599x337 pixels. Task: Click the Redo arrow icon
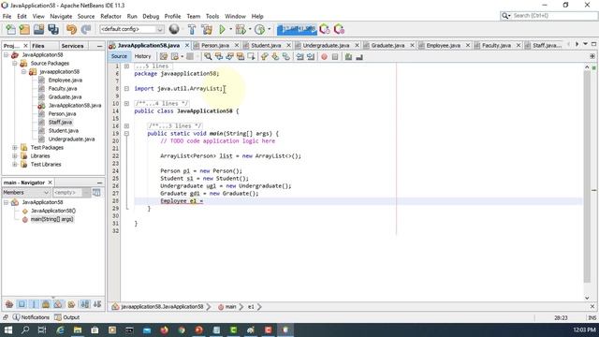point(86,29)
